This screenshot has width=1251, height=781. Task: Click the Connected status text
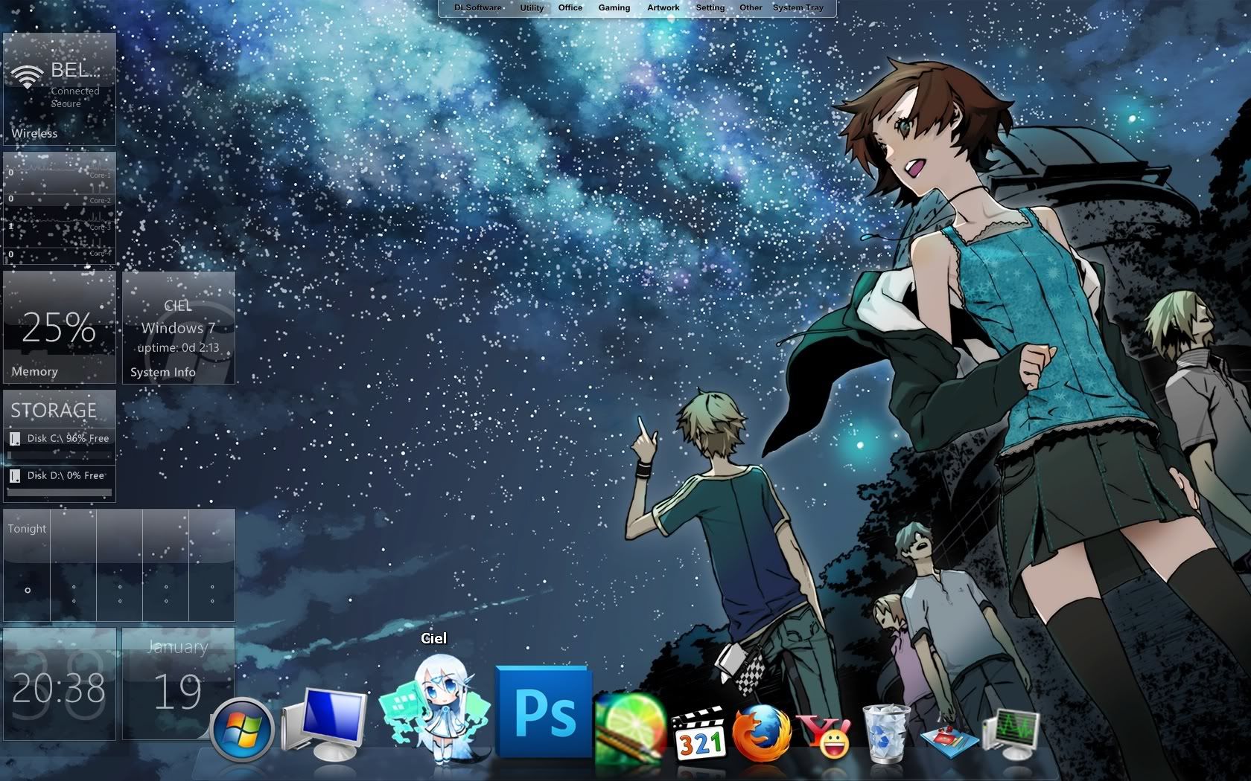coord(75,91)
